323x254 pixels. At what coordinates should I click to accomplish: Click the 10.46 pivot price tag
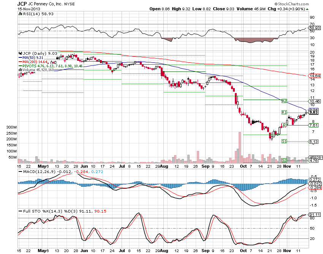(314, 101)
